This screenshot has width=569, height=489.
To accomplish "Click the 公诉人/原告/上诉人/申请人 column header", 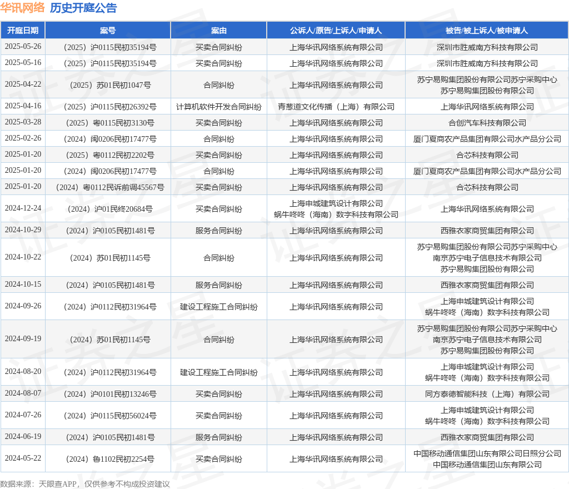I will pos(336,31).
